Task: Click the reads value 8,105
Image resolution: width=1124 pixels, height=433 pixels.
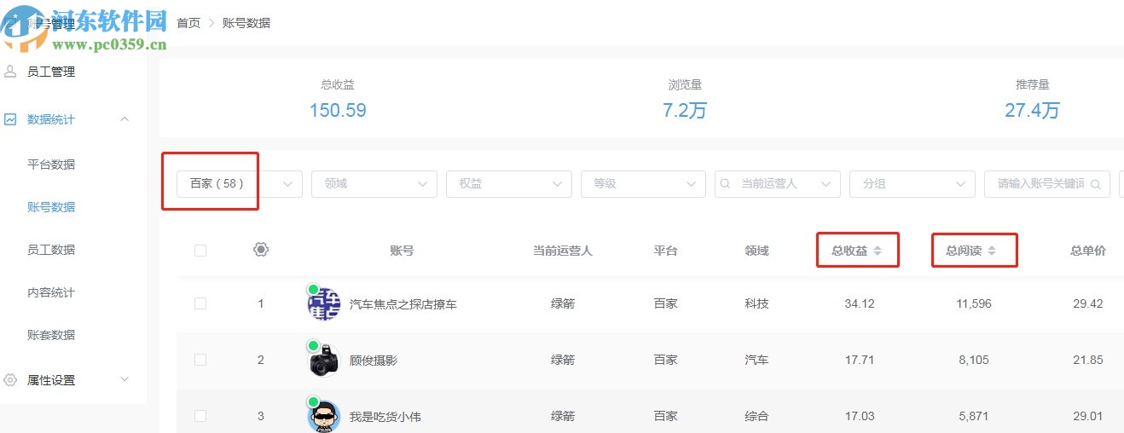Action: pyautogui.click(x=974, y=360)
